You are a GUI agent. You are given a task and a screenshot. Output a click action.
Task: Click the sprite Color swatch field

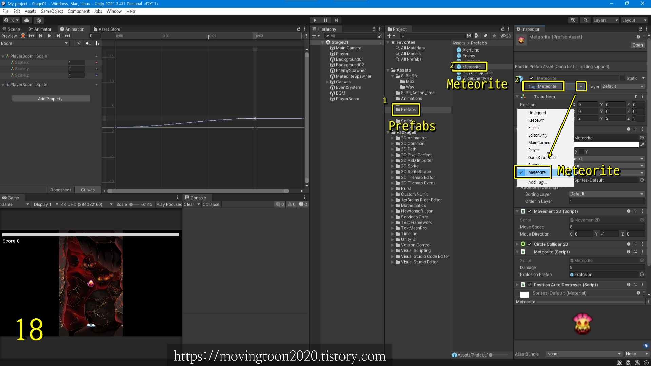pyautogui.click(x=606, y=145)
